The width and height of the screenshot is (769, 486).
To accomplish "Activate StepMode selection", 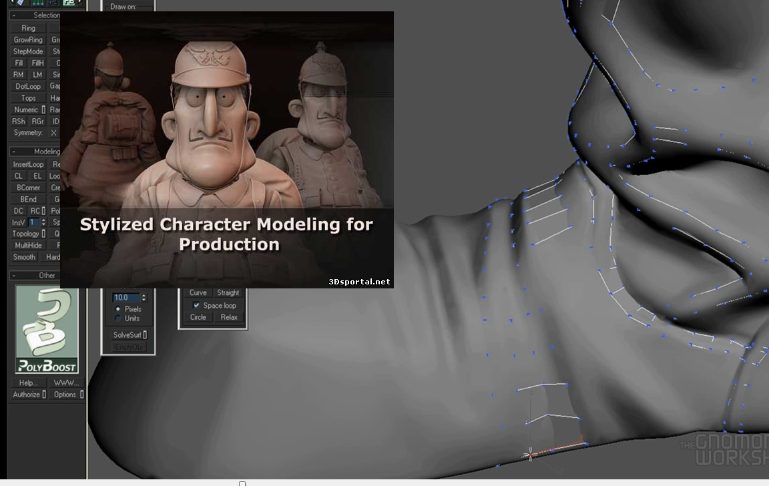I will pyautogui.click(x=29, y=51).
